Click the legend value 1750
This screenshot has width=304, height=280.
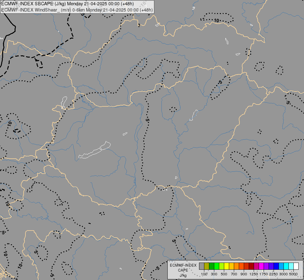pyautogui.click(x=264, y=274)
